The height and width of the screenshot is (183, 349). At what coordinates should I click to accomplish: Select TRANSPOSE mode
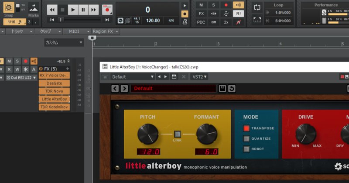coord(246,128)
